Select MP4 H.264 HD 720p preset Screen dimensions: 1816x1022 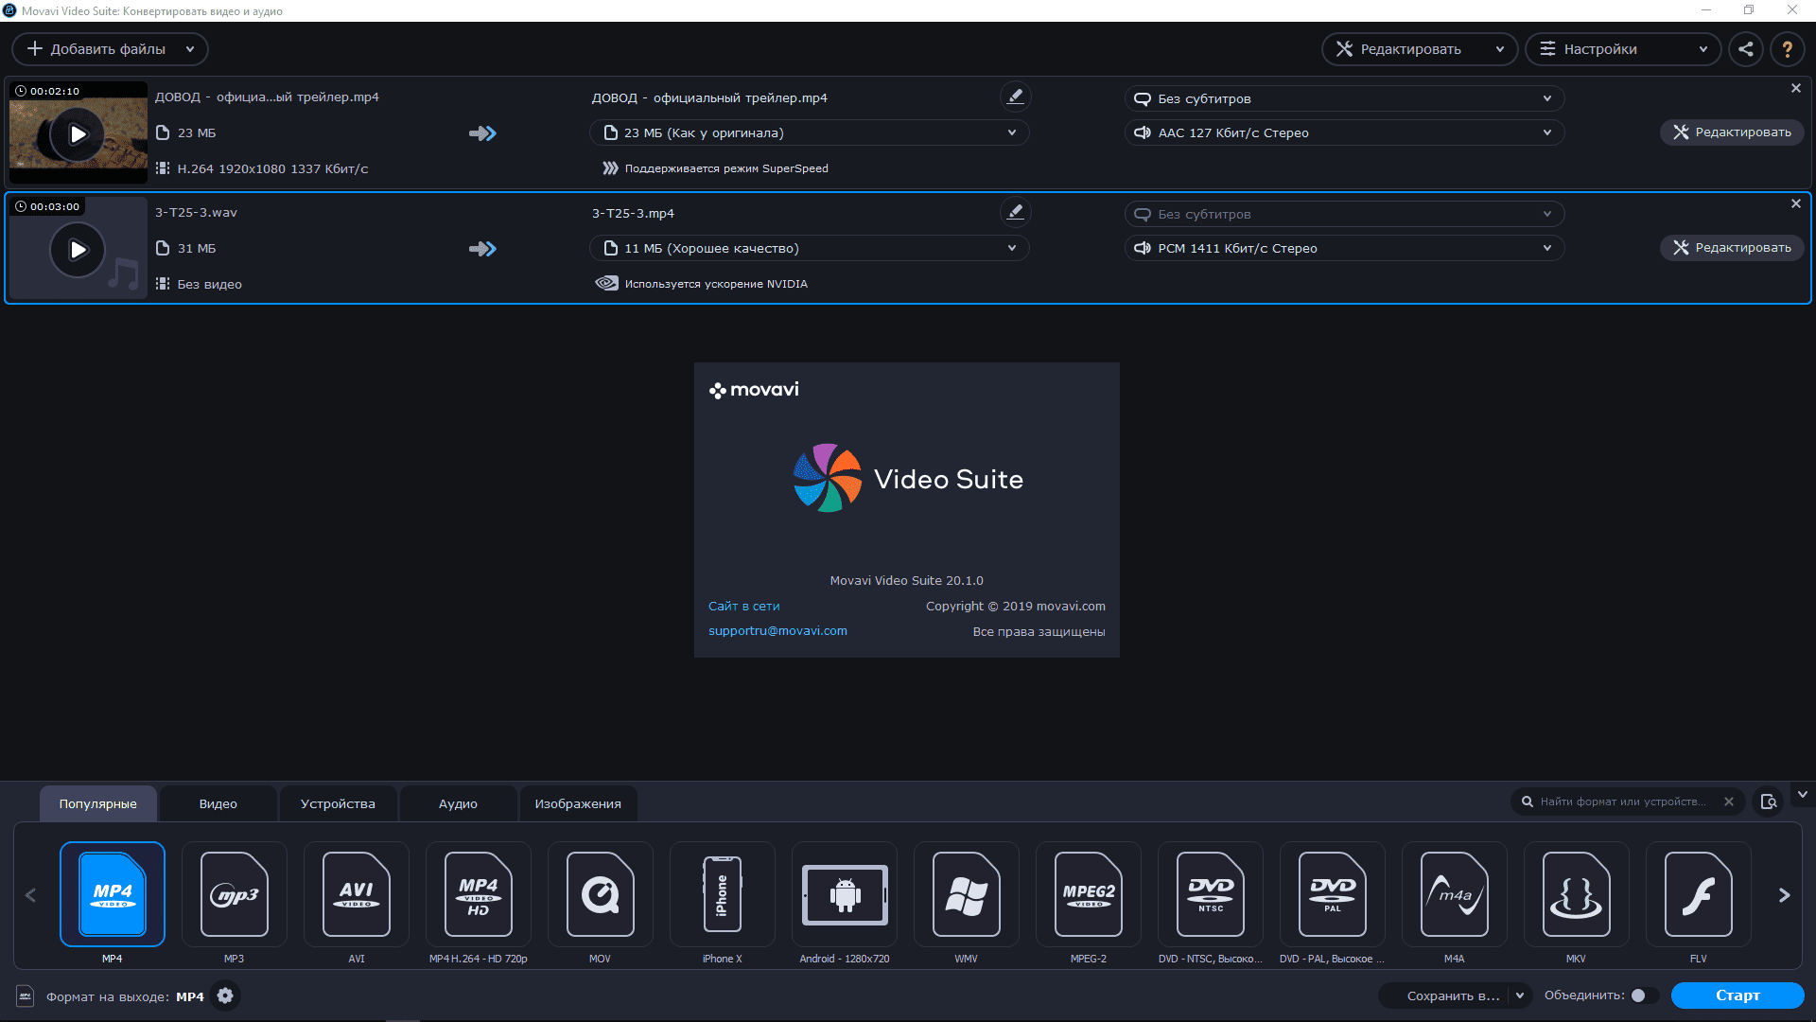478,894
